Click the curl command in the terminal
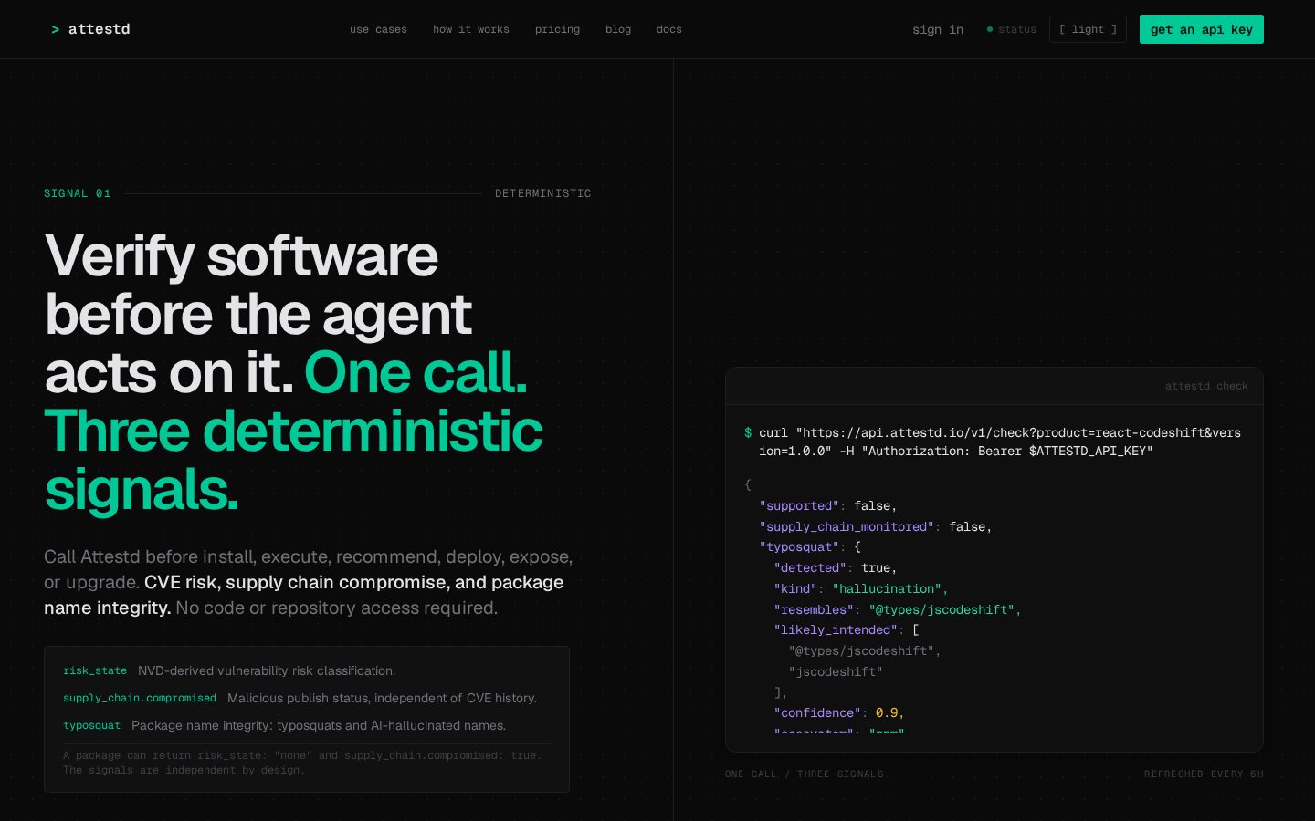 click(x=1000, y=442)
